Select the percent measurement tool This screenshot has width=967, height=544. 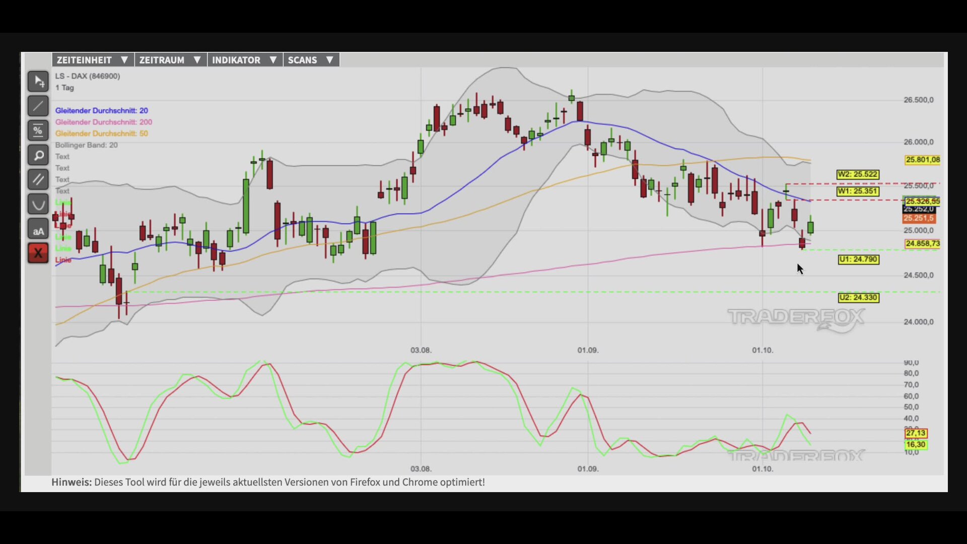[x=38, y=130]
